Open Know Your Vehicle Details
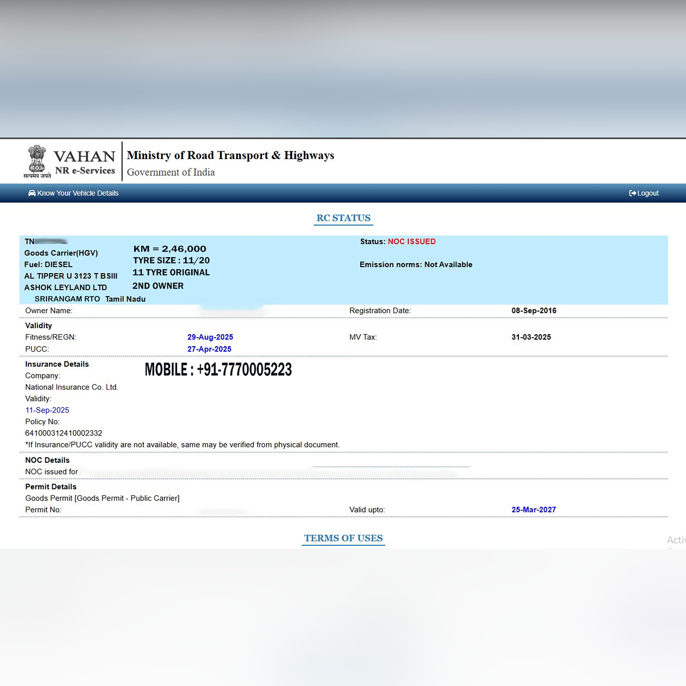Image resolution: width=686 pixels, height=686 pixels. (73, 193)
